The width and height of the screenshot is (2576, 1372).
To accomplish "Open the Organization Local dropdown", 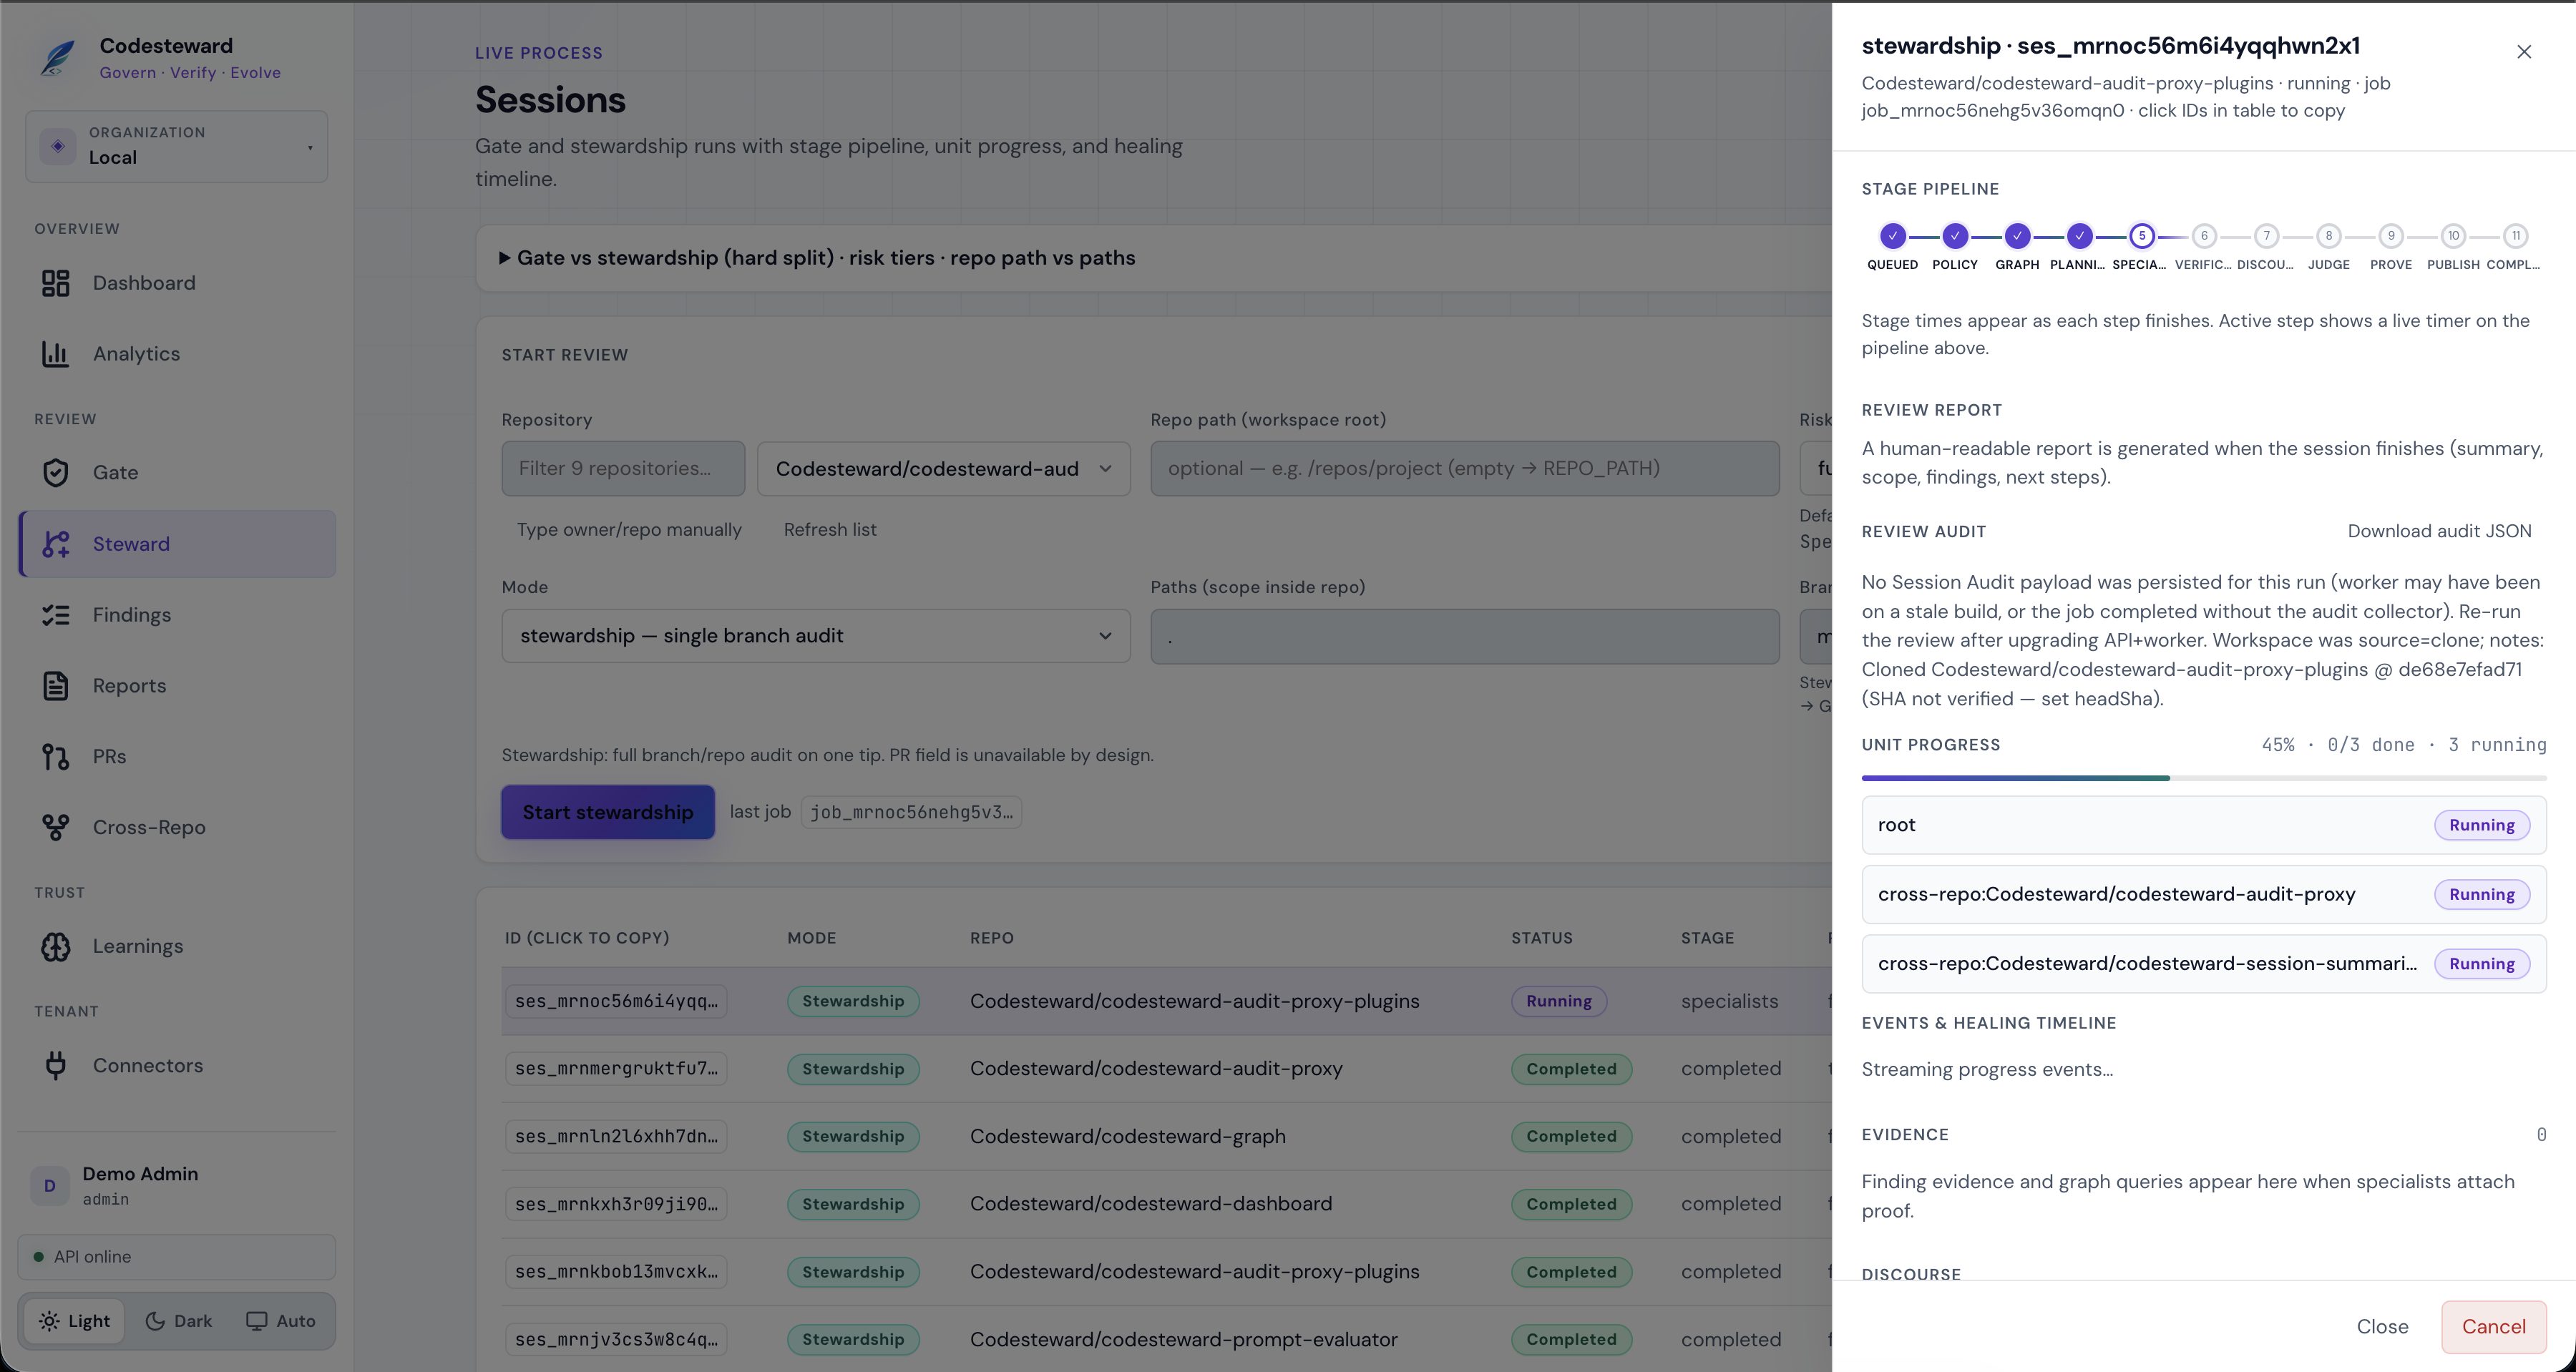I will point(177,146).
